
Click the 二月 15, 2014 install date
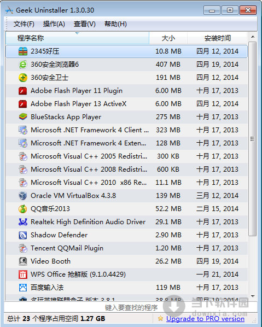click(x=217, y=209)
